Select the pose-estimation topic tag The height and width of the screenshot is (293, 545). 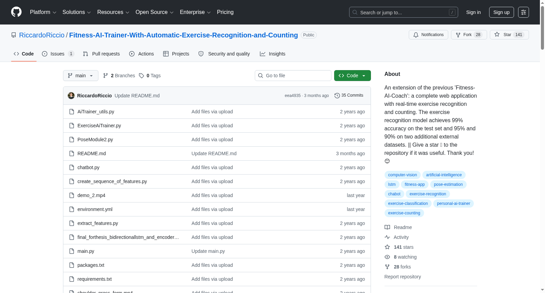click(448, 184)
